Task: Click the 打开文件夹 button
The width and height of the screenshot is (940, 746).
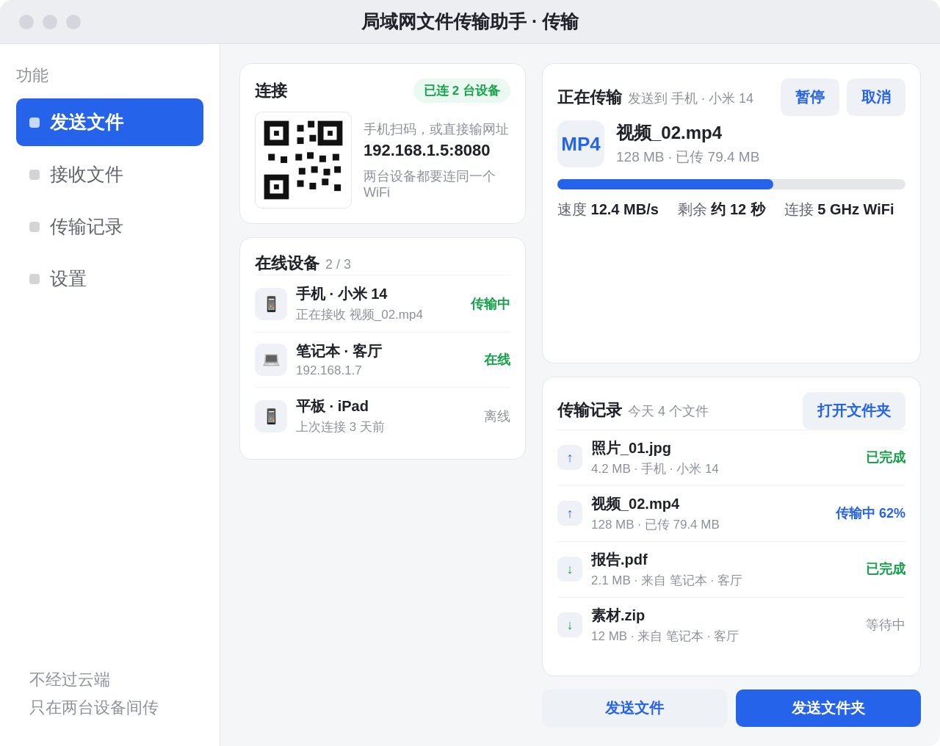Action: [x=854, y=410]
